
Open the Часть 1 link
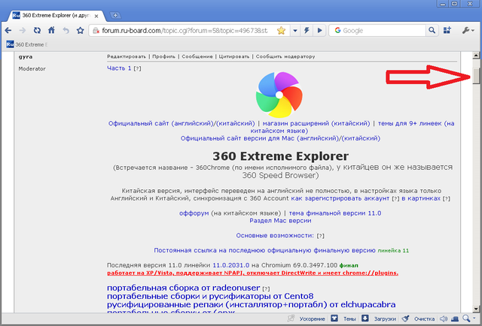pyautogui.click(x=119, y=68)
